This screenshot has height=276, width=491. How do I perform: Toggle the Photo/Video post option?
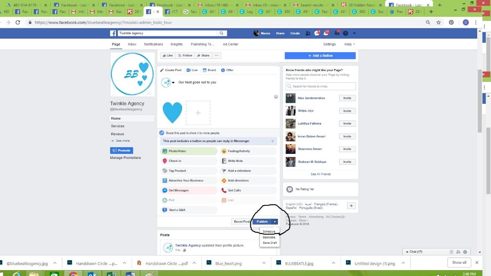click(x=189, y=151)
